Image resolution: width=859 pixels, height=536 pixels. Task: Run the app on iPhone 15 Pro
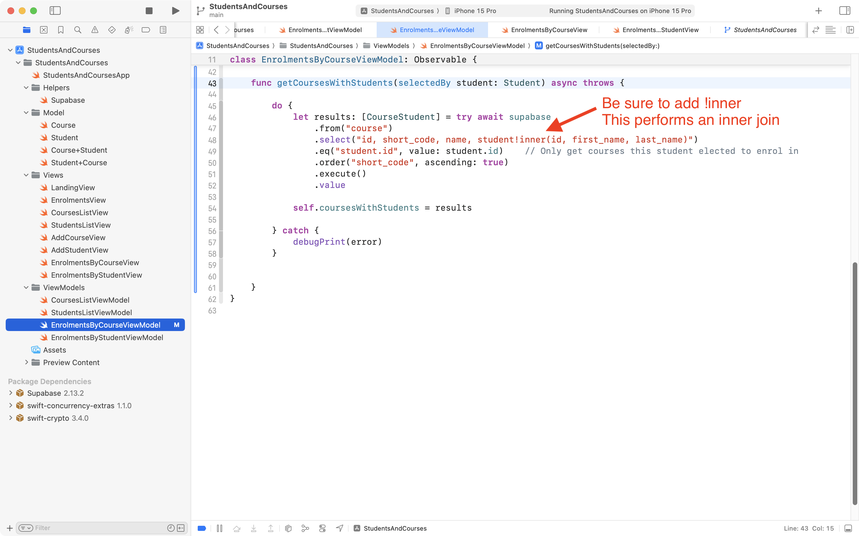coord(175,11)
